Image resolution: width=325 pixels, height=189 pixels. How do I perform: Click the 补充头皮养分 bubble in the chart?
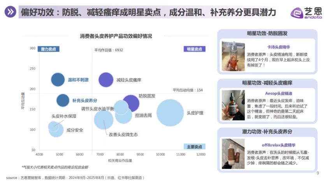click(63, 100)
